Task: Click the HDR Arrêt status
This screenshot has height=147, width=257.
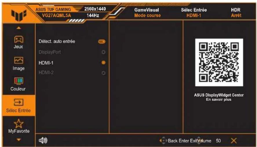Action: (236, 13)
